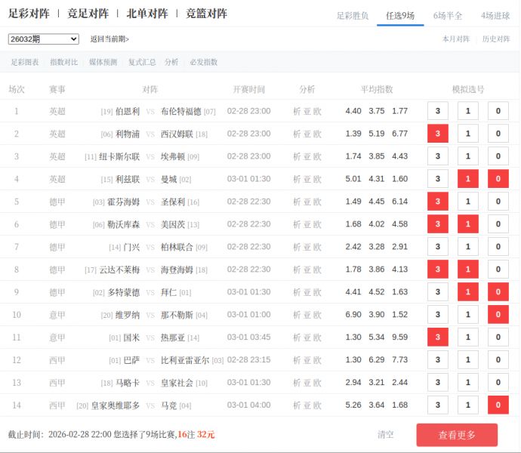Switch to the 竞足对阵 tab
Image resolution: width=521 pixels, height=453 pixels.
[88, 14]
